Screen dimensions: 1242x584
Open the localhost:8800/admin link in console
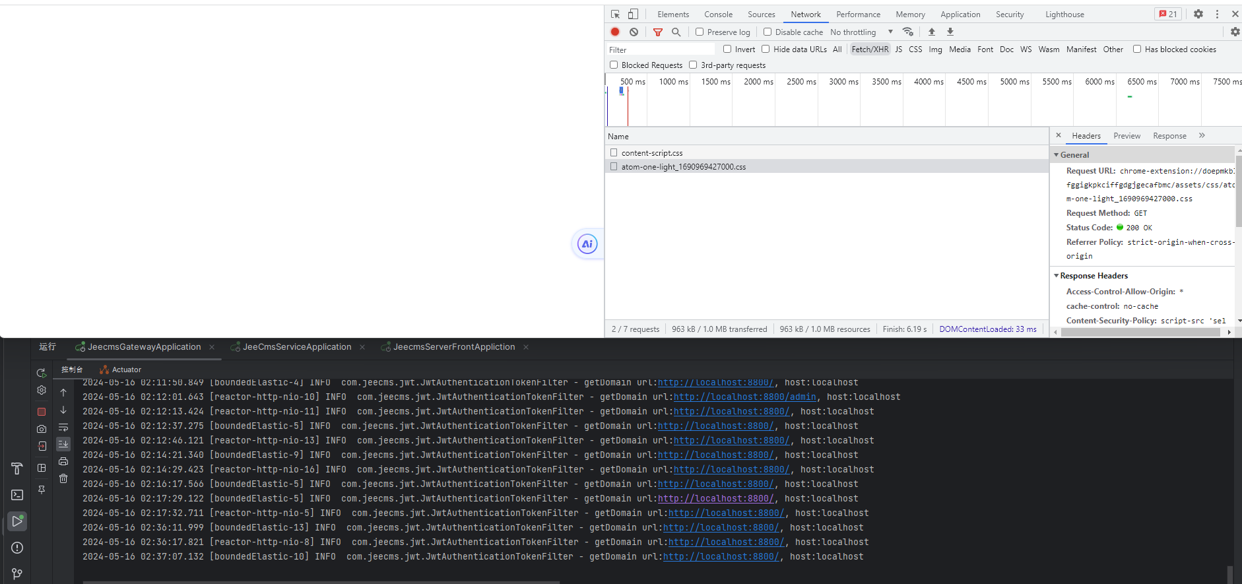[x=744, y=397]
